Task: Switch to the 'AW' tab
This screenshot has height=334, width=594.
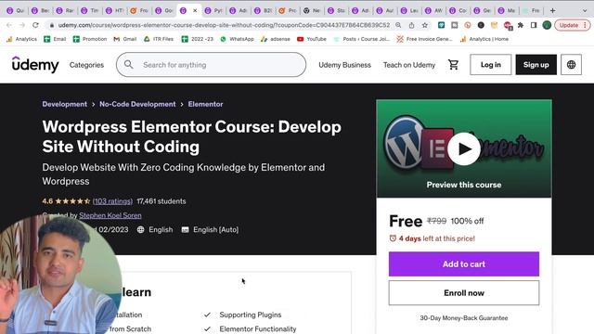Action: [433, 10]
